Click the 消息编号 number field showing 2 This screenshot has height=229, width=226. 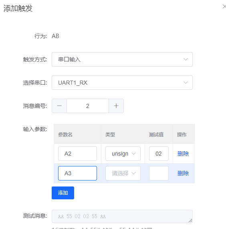click(88, 106)
